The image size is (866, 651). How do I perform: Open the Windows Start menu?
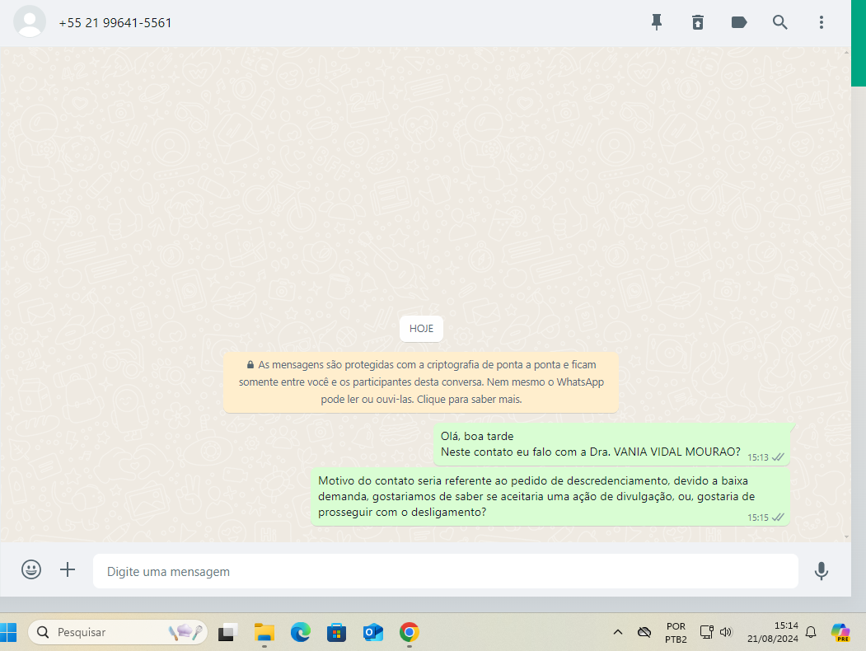[8, 632]
